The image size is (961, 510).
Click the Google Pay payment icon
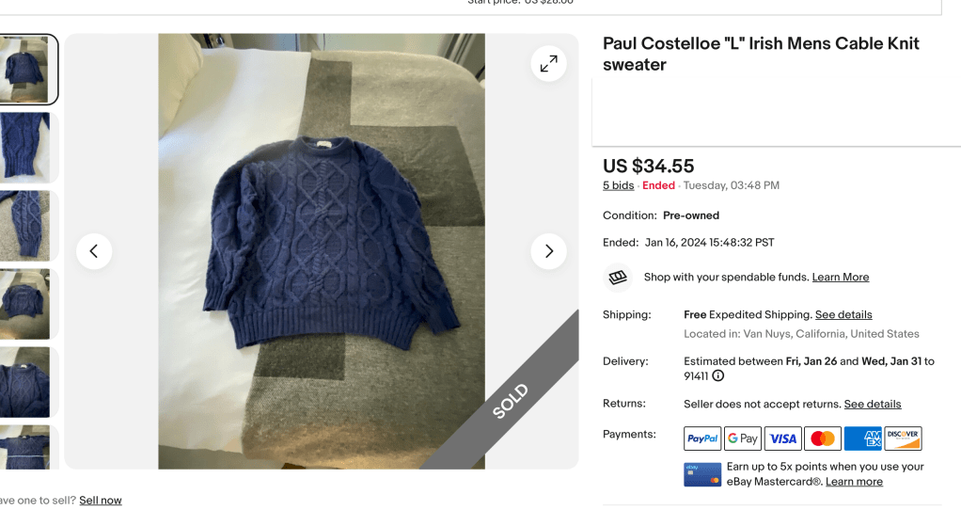coord(742,438)
